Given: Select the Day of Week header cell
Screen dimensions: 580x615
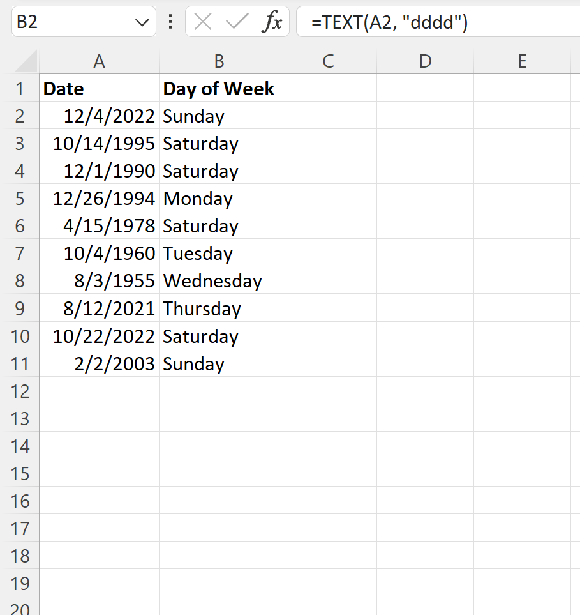Looking at the screenshot, I should point(219,88).
